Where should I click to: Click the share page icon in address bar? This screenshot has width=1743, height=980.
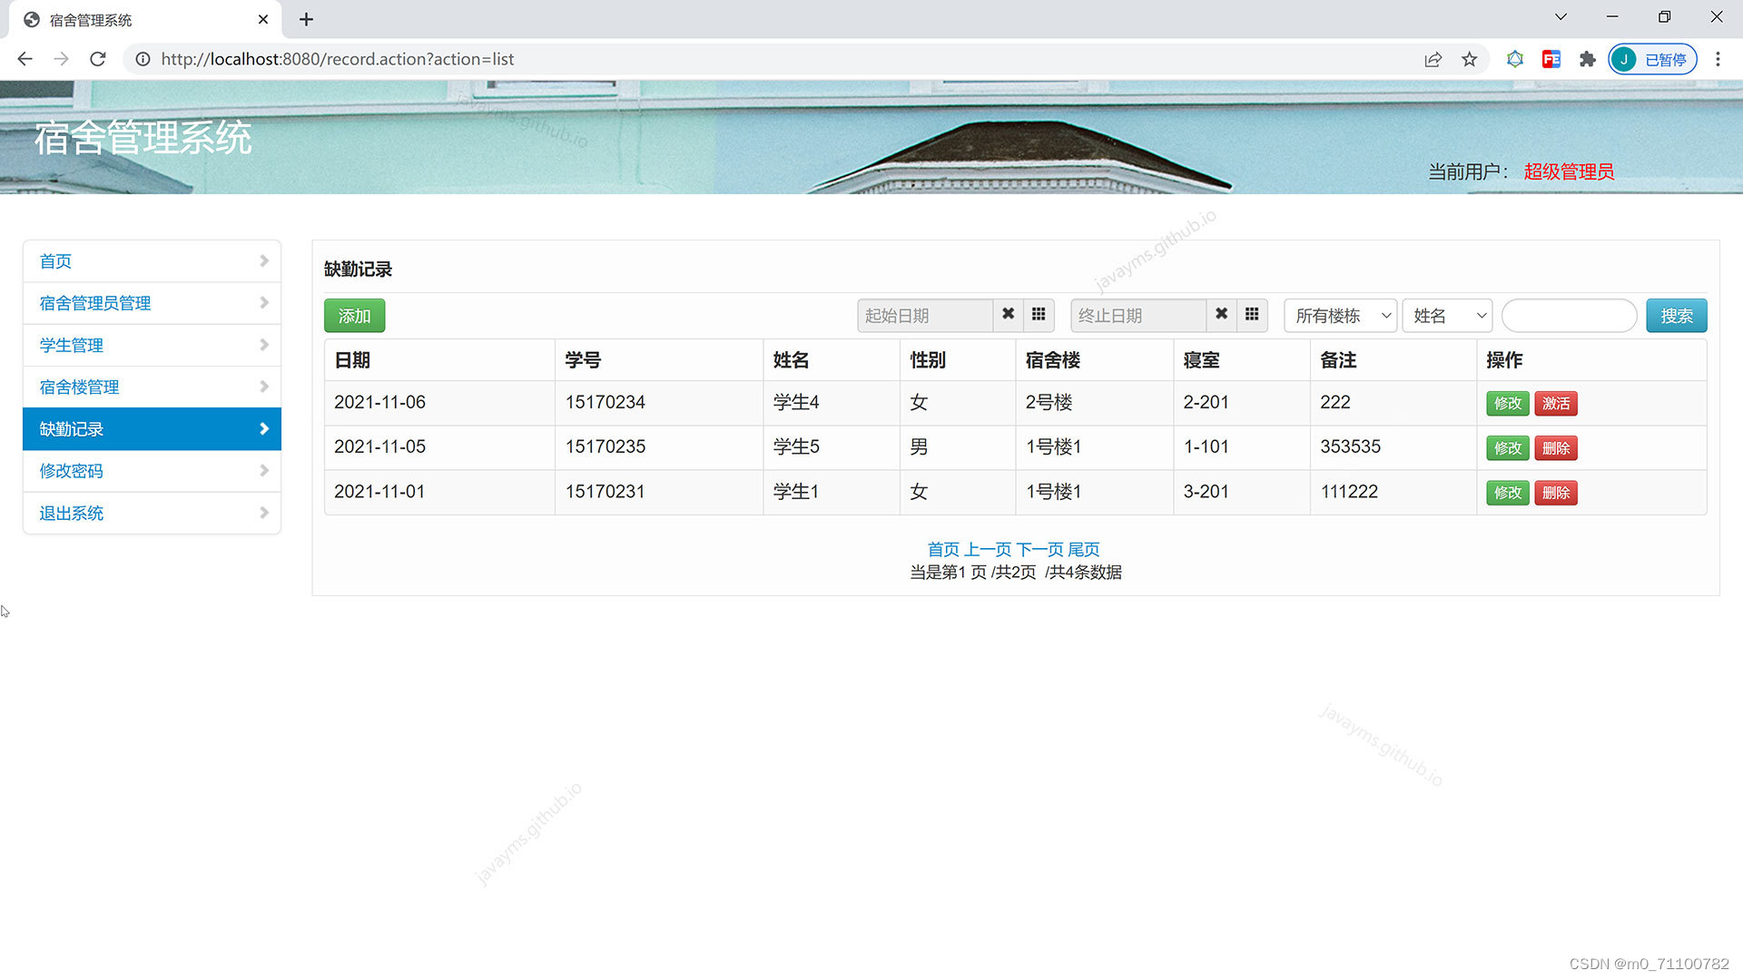point(1433,59)
